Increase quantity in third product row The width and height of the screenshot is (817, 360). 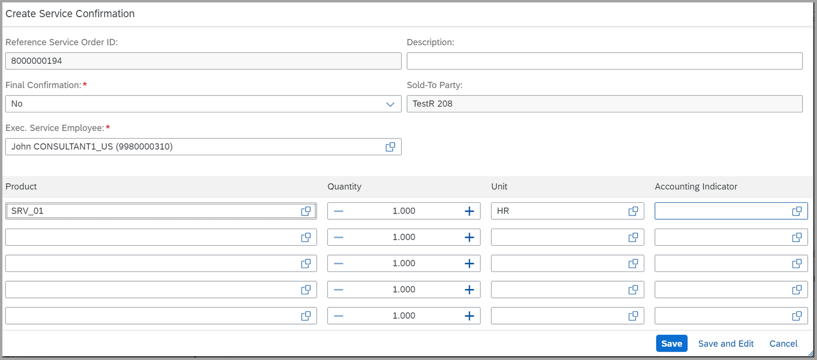[x=469, y=264]
